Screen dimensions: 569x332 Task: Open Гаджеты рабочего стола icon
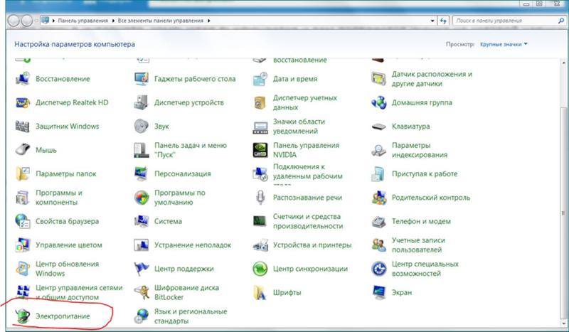point(141,79)
